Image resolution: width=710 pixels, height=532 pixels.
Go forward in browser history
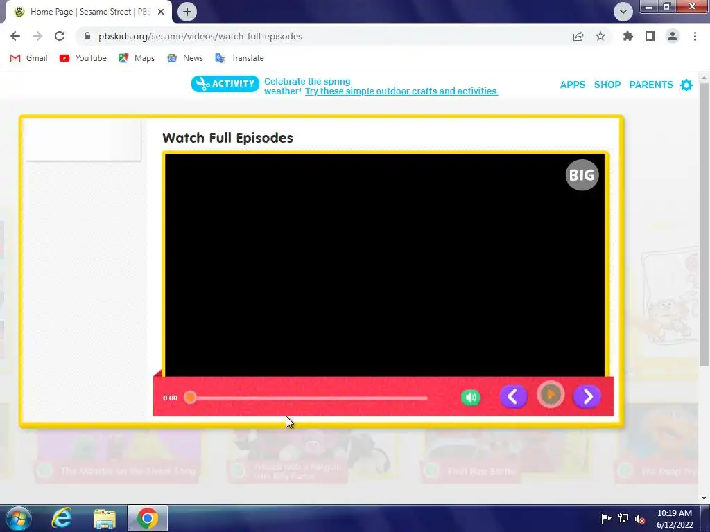(37, 36)
